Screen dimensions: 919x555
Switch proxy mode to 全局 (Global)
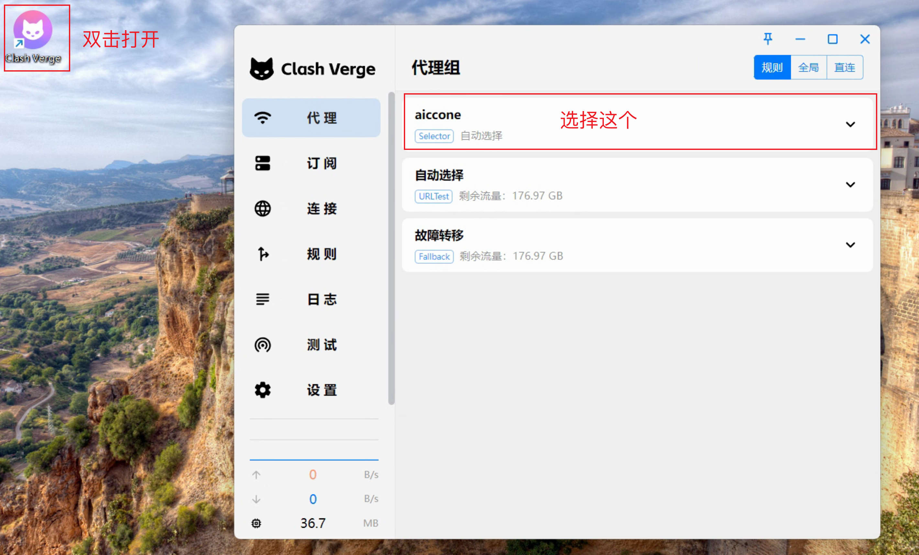(808, 67)
